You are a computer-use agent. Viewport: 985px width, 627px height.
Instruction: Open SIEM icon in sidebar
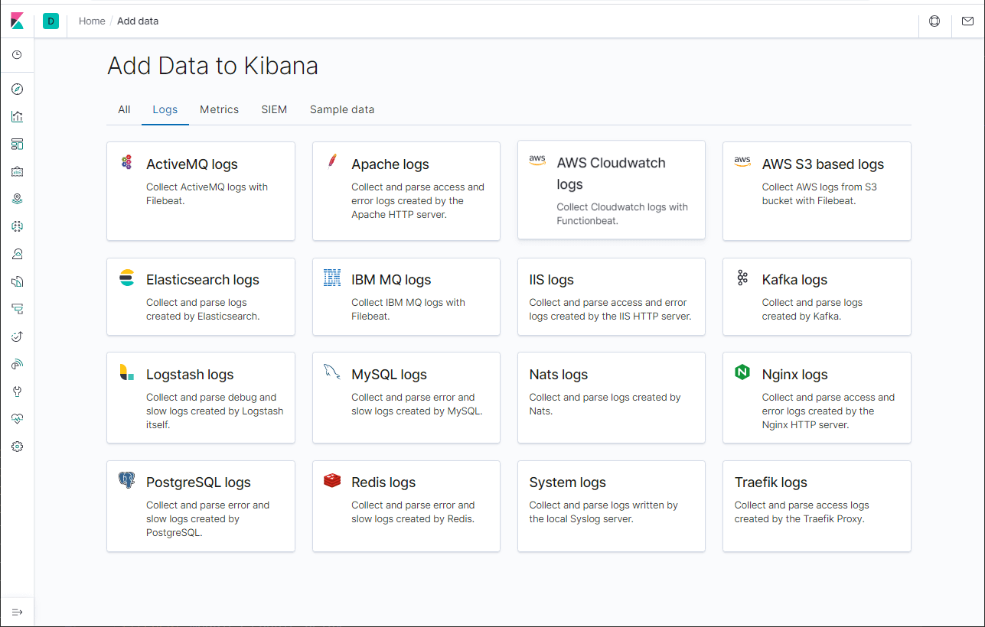pos(17,364)
